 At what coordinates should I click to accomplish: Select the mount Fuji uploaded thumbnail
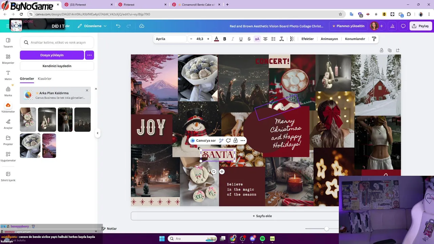(49, 146)
